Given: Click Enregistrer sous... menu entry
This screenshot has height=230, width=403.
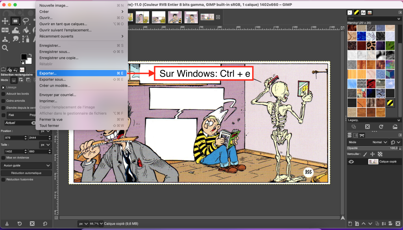Looking at the screenshot, I should click(x=55, y=52).
